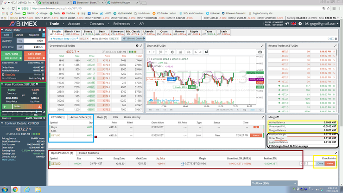Toggle chart auto scale
343x193 pixels.
(252, 110)
